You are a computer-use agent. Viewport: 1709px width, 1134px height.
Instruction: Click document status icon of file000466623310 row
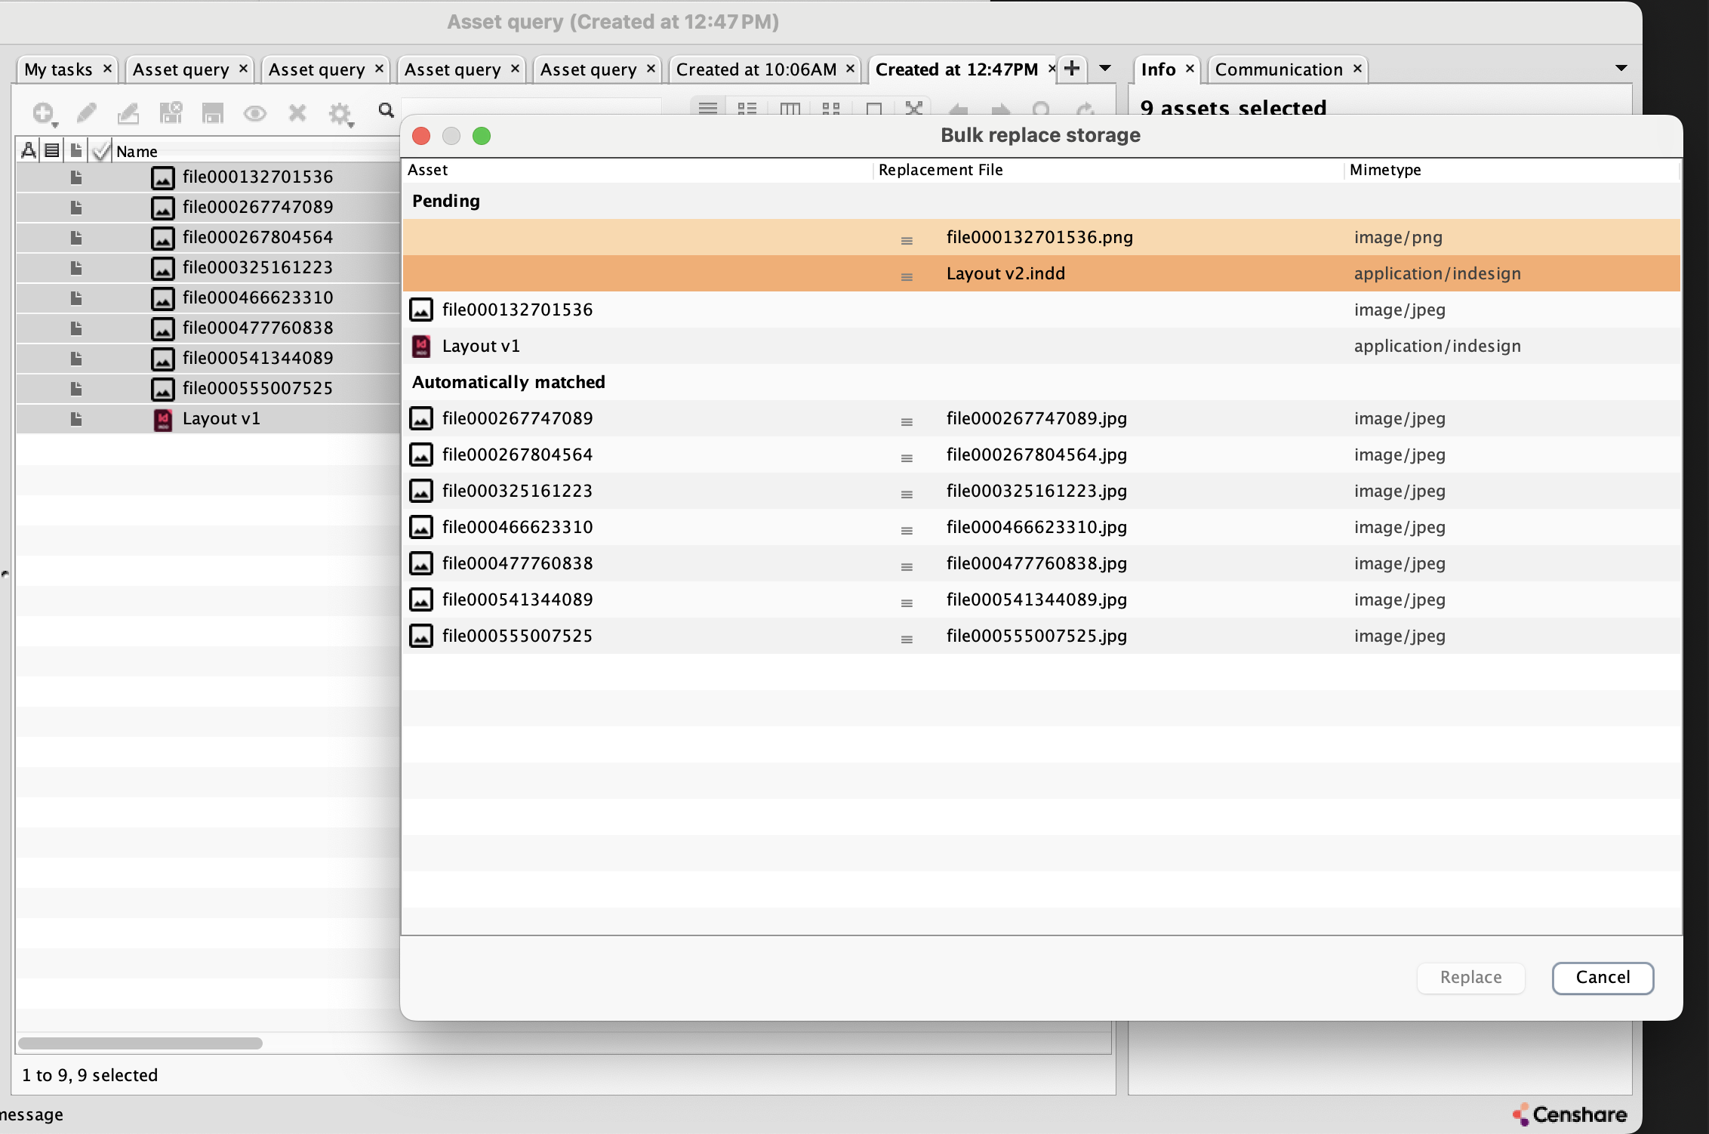[x=76, y=298]
